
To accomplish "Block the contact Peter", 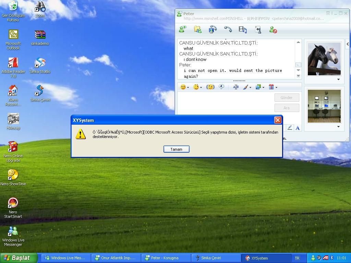I will click(x=273, y=29).
